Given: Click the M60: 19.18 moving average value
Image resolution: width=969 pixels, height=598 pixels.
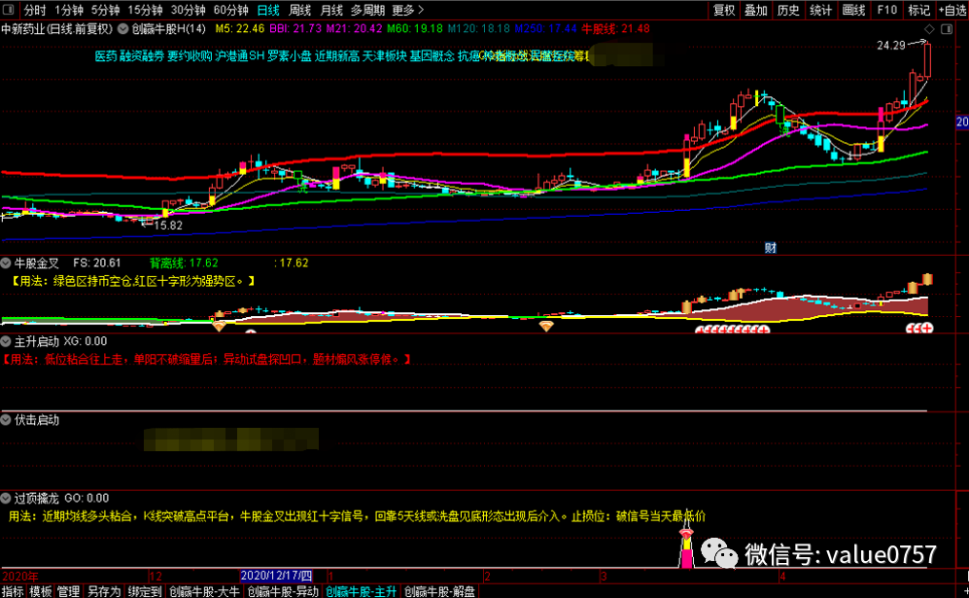Looking at the screenshot, I should coord(415,28).
